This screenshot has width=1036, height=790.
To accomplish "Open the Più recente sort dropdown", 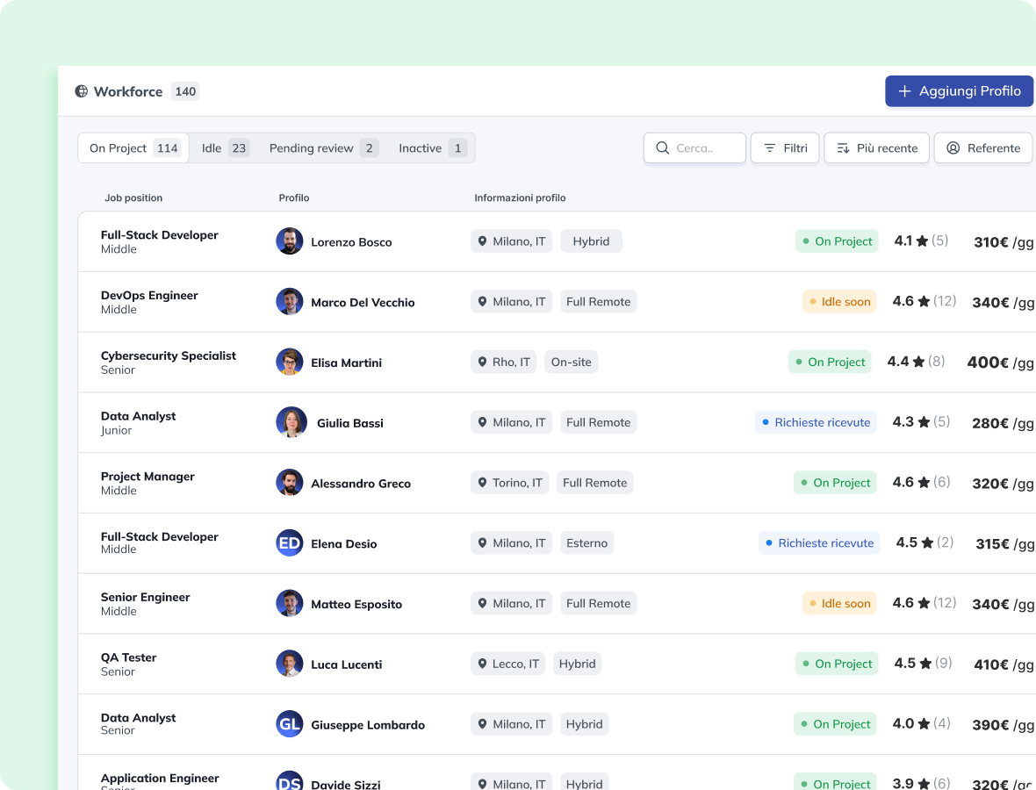I will [x=876, y=148].
